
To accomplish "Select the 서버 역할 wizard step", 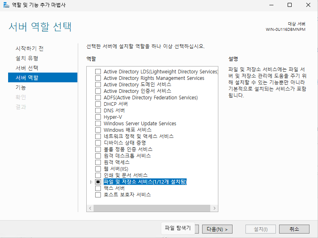I will [x=43, y=77].
